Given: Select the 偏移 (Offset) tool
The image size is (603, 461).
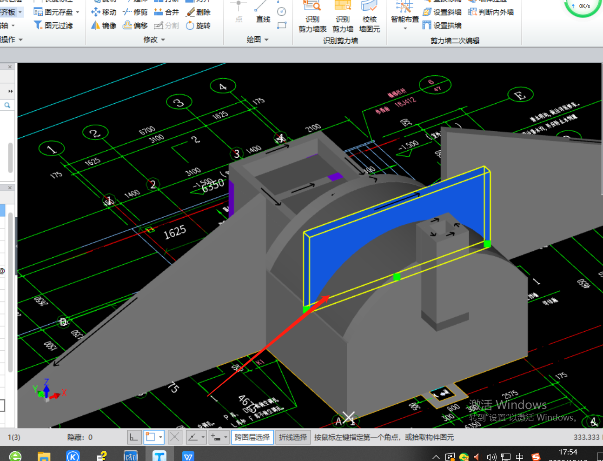Looking at the screenshot, I should [135, 26].
